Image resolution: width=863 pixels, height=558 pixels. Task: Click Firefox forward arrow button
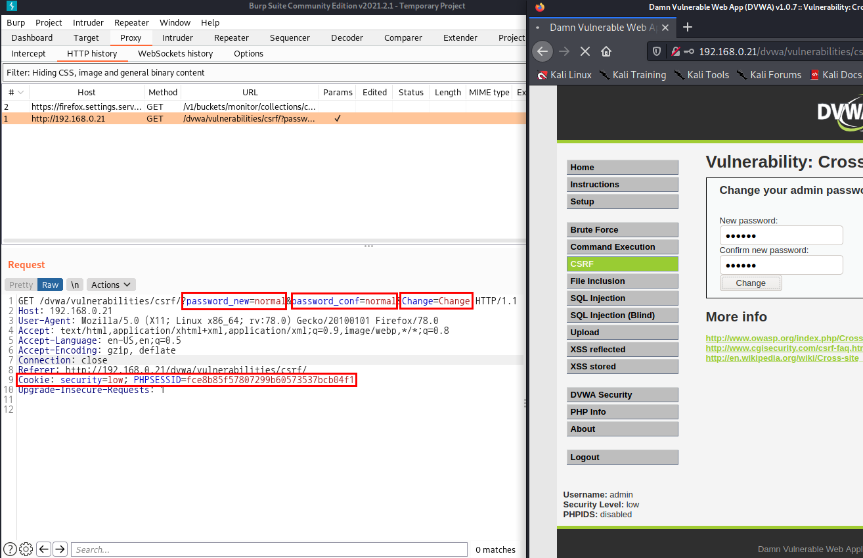tap(564, 51)
